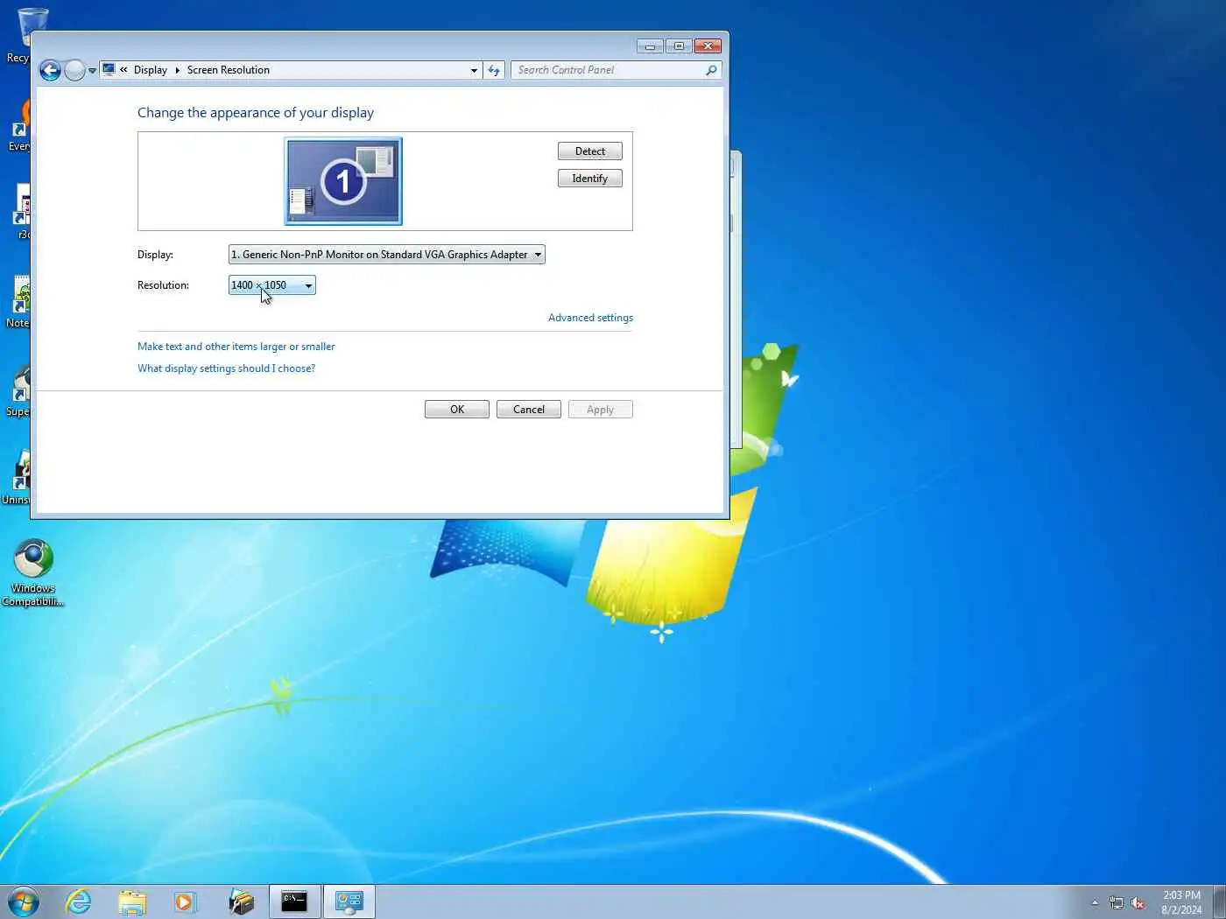1226x919 pixels.
Task: Minimize the Screen Resolution window
Action: (650, 46)
